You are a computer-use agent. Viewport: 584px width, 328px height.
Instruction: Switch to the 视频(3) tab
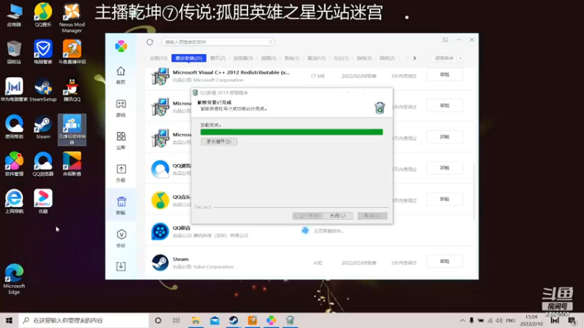coord(268,58)
